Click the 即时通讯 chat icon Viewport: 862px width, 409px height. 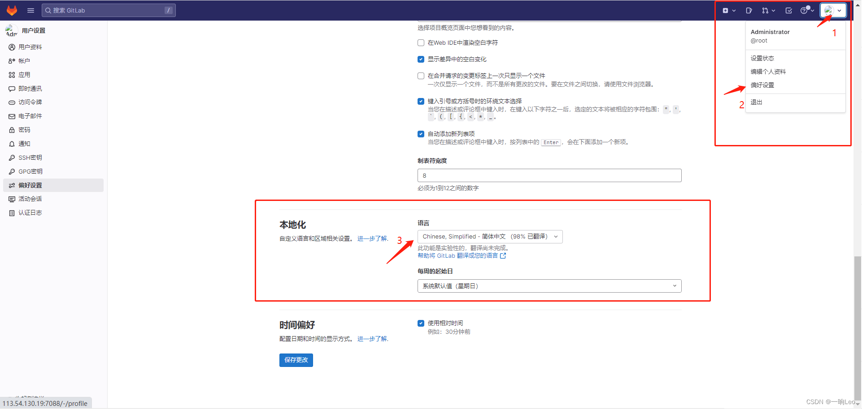[12, 89]
